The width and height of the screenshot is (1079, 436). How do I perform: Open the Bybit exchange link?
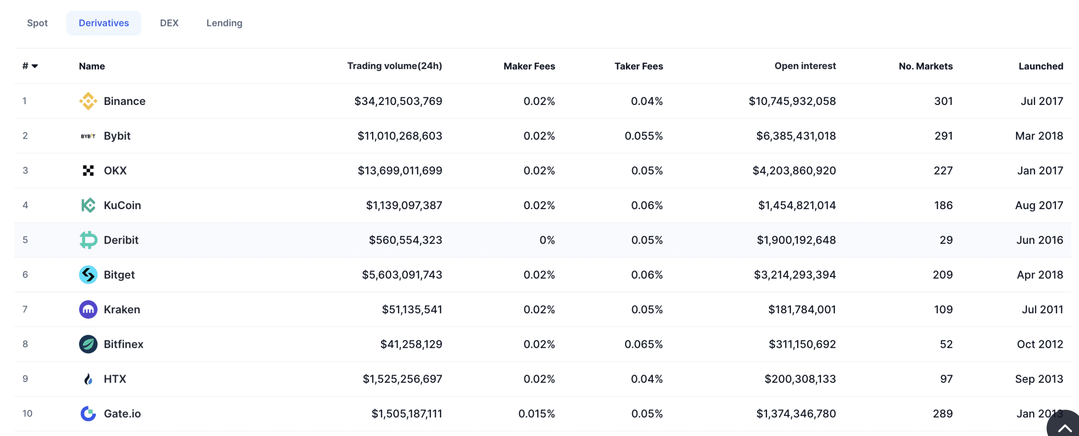pyautogui.click(x=117, y=136)
